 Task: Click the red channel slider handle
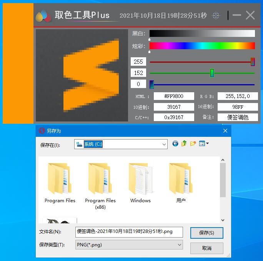pyautogui.click(x=253, y=62)
